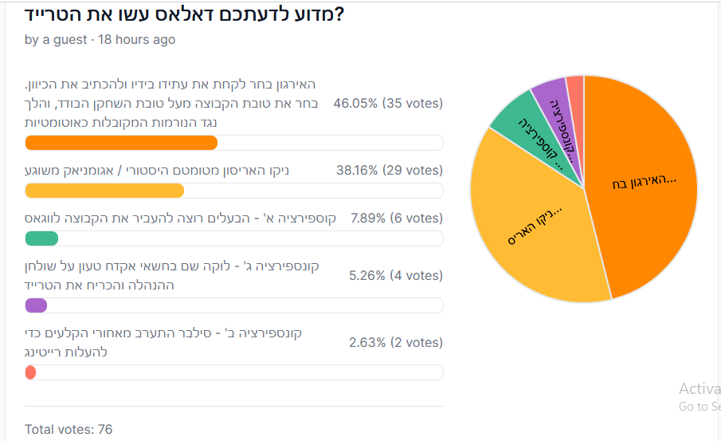
Task: Click the 46.05% (35 votes) label
Action: click(388, 104)
